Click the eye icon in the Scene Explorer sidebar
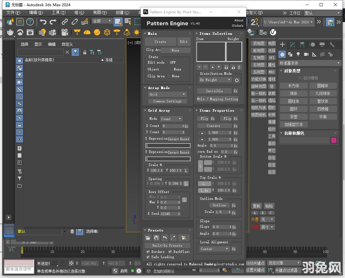Screen dimensions: 345x278 click(x=20, y=139)
